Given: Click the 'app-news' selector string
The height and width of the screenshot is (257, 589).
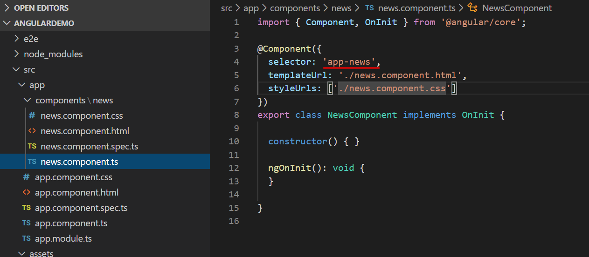Looking at the screenshot, I should pos(349,62).
